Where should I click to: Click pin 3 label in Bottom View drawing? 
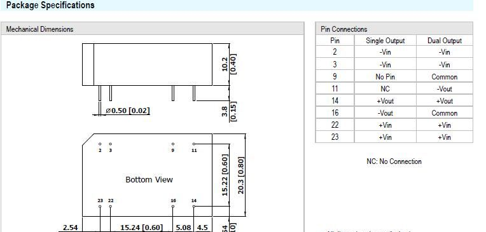(110, 150)
